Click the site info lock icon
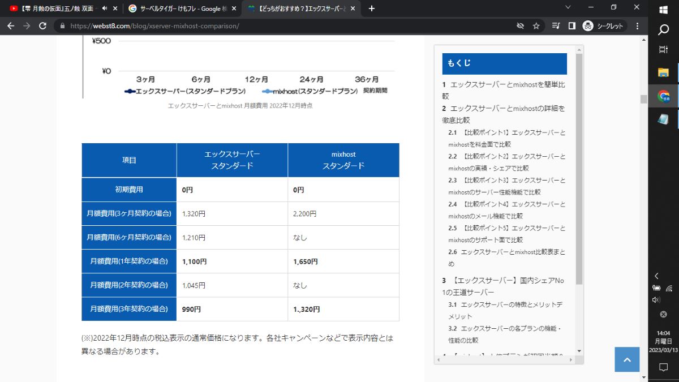Screen dimensions: 679x382 click(63, 26)
